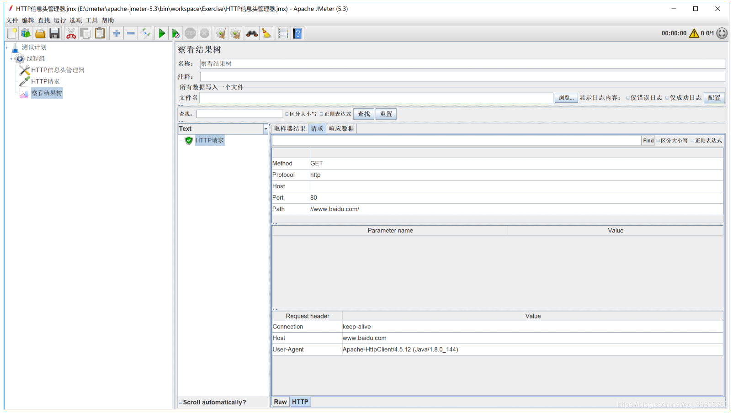Collapse the 测试计划 tree node
The height and width of the screenshot is (413, 733).
coord(7,48)
